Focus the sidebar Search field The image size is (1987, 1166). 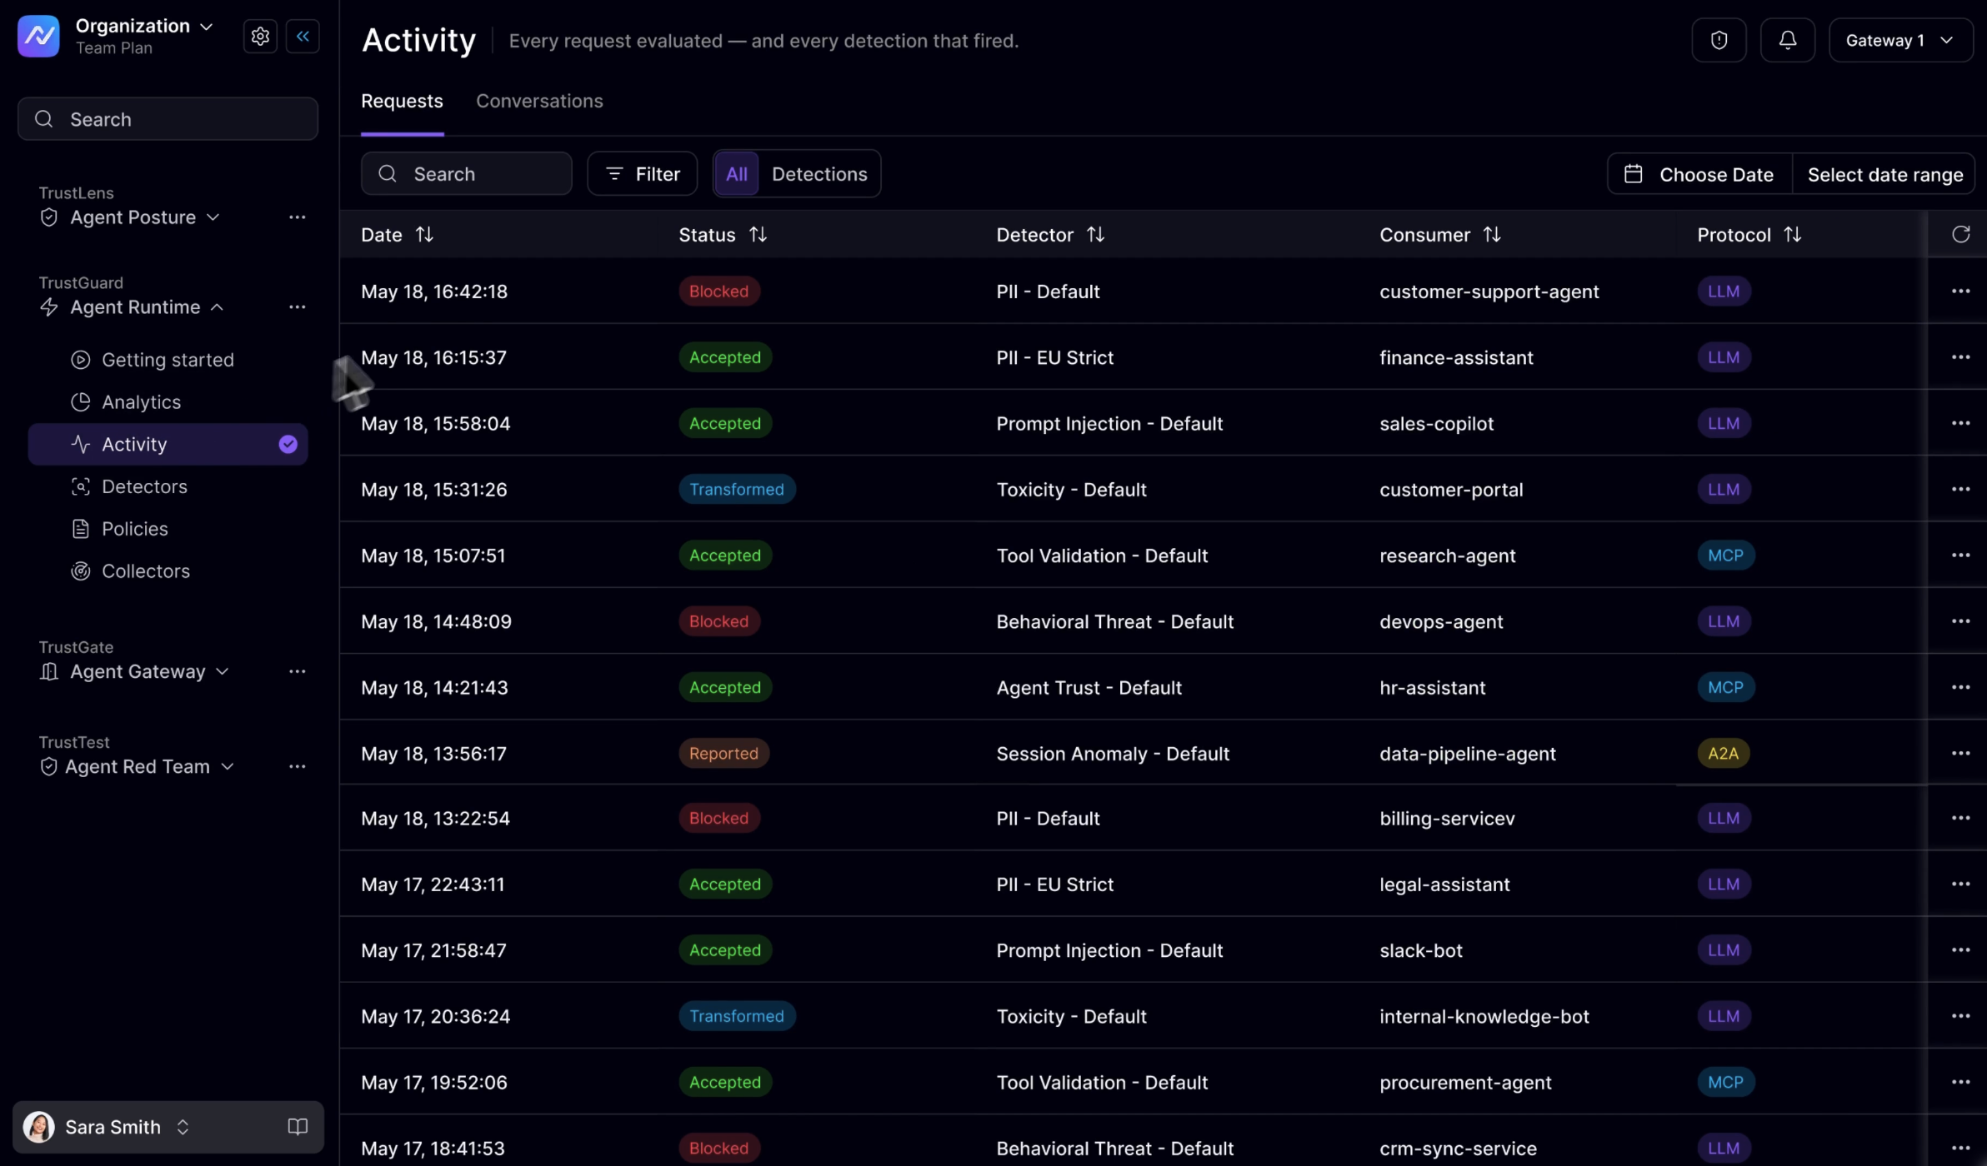click(x=168, y=119)
